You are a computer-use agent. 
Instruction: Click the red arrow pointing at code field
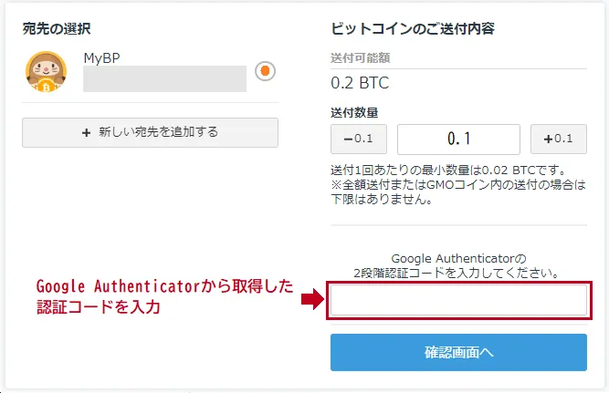click(x=312, y=299)
